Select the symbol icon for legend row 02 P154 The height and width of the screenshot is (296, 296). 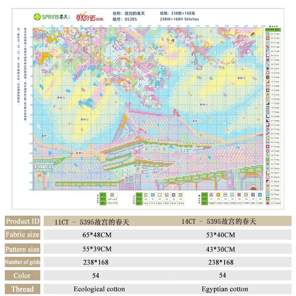coord(268,38)
